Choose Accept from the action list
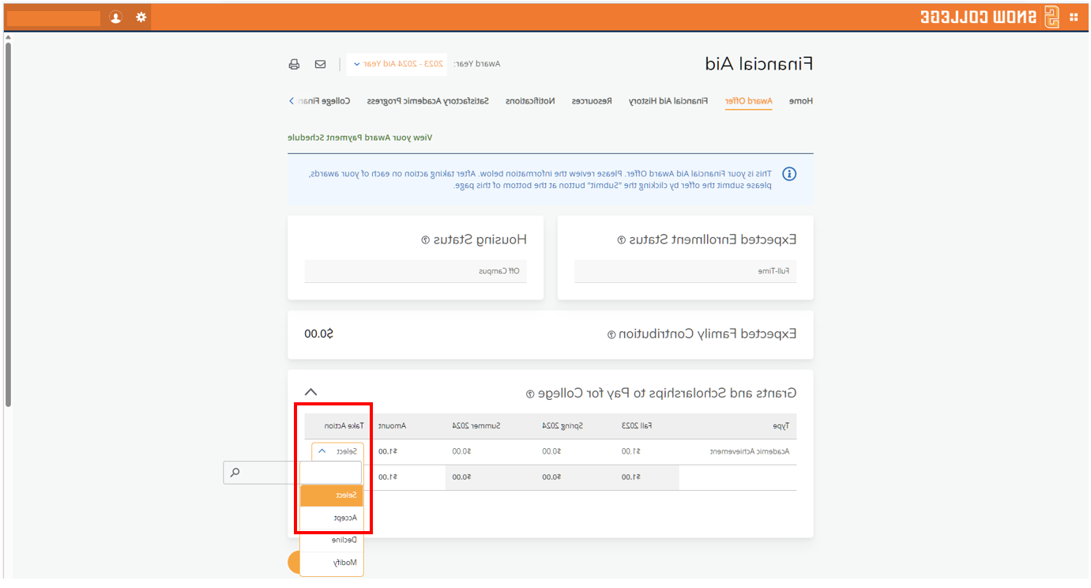Viewport: 1091px width, 588px height. point(332,518)
